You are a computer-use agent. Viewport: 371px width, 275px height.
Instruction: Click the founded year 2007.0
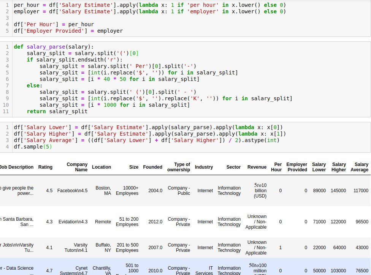click(x=155, y=248)
